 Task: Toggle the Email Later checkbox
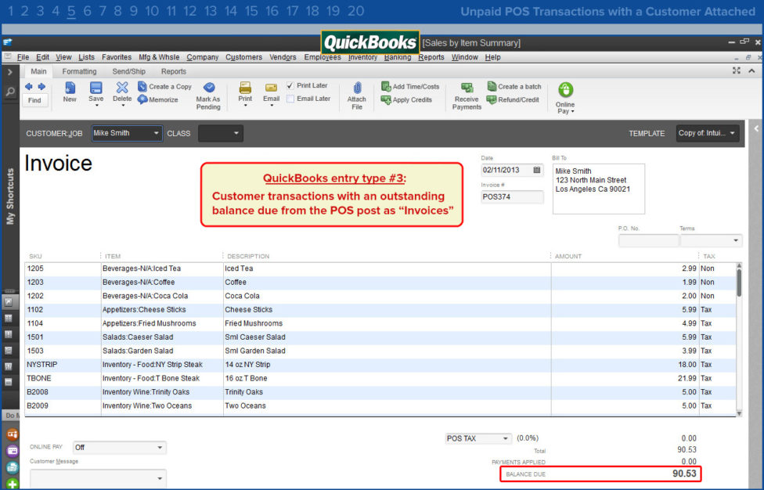(x=290, y=99)
